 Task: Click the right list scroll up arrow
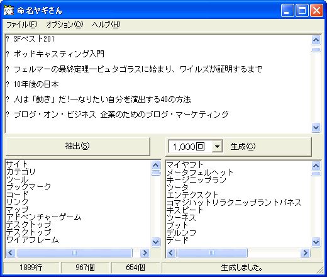[x=316, y=166]
